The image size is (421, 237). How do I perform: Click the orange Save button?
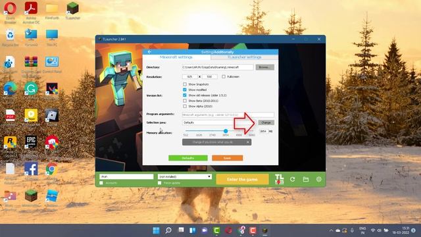(228, 158)
